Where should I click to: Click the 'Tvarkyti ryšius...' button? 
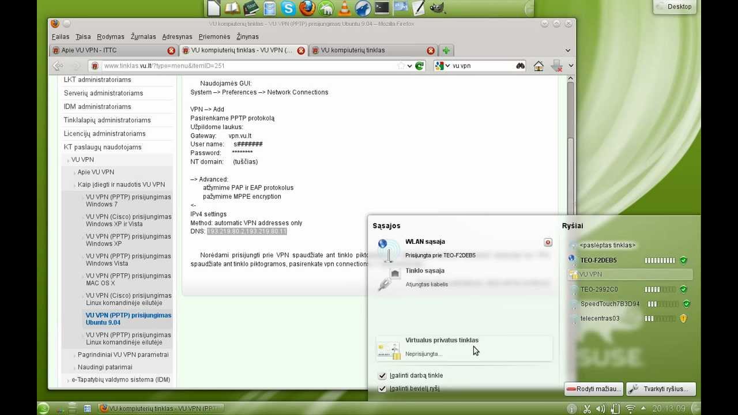(661, 389)
